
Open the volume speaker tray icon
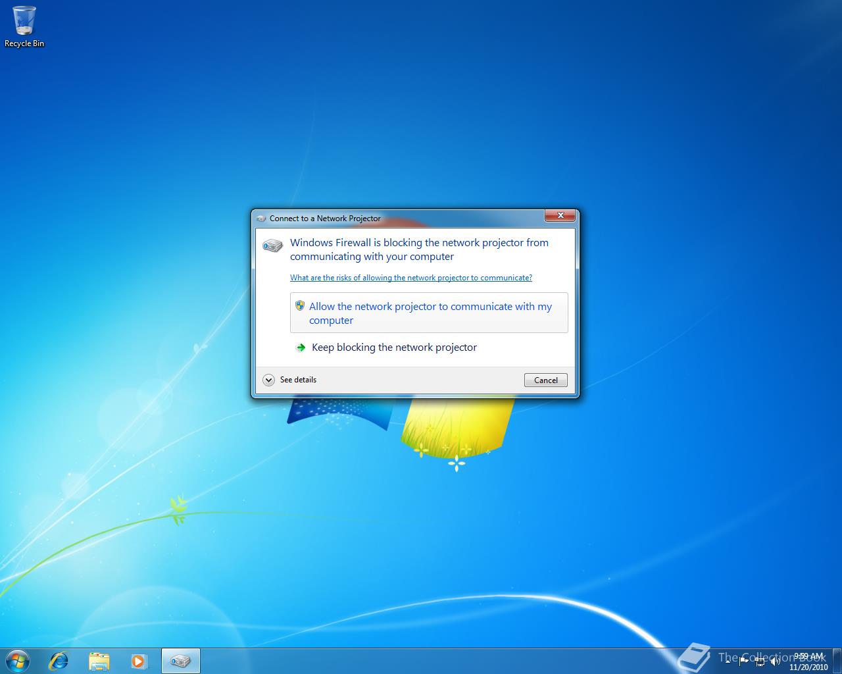click(776, 661)
